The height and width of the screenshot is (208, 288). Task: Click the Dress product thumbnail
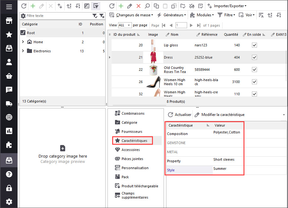click(x=153, y=57)
